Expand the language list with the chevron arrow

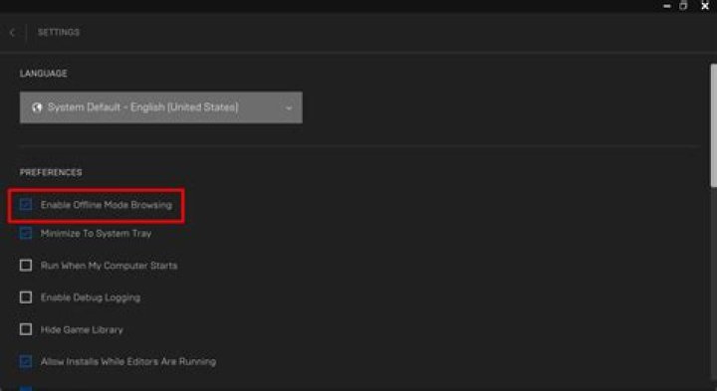[289, 108]
